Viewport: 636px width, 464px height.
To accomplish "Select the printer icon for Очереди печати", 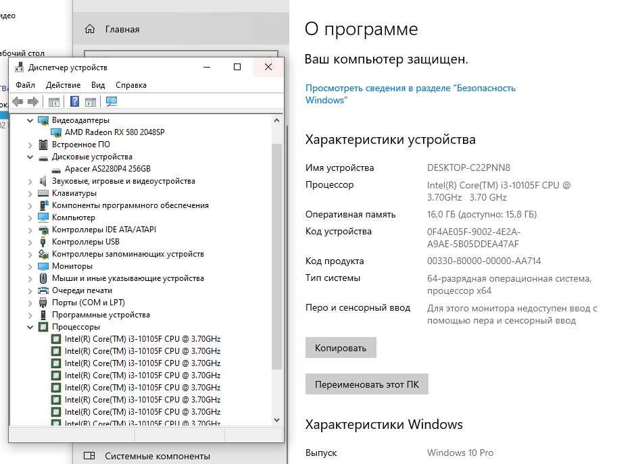I will click(43, 290).
